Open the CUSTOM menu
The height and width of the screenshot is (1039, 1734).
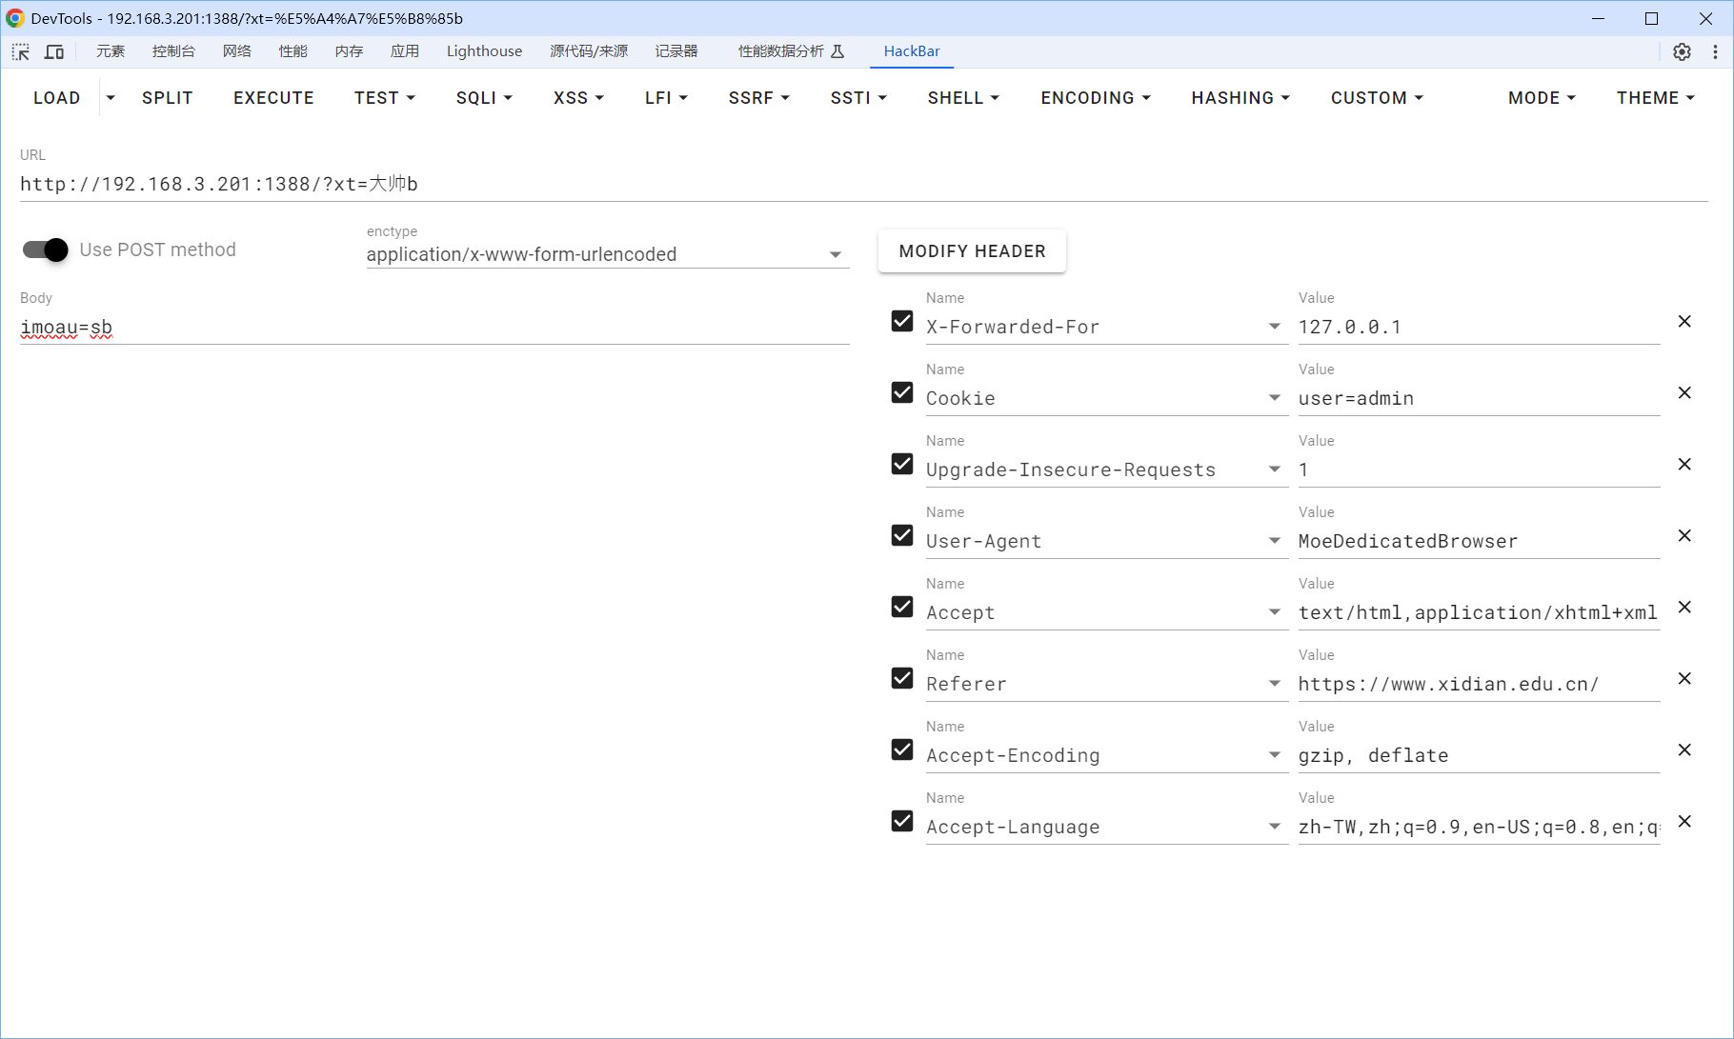coord(1377,98)
